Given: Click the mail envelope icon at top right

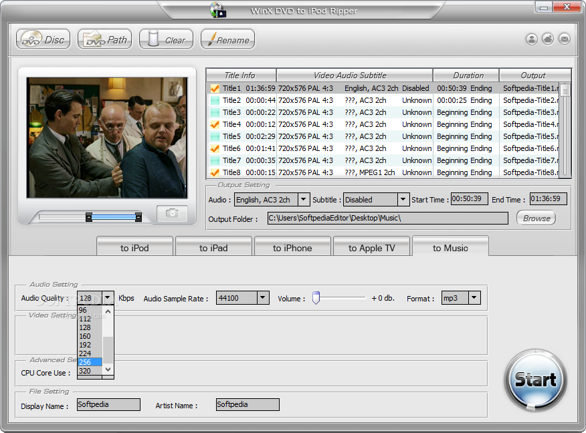Looking at the screenshot, I should (565, 39).
